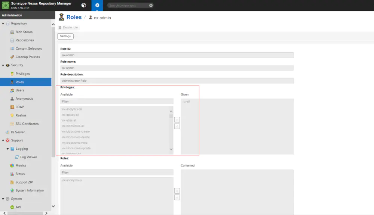Open Security item in sidebar tree
Image resolution: width=374 pixels, height=215 pixels.
click(17, 65)
